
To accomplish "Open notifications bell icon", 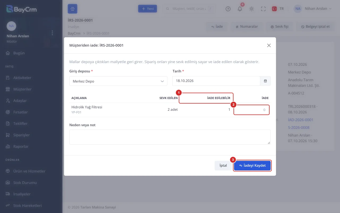I will click(240, 9).
